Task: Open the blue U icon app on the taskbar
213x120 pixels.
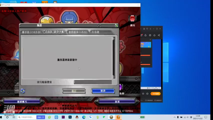Action: 56,117
